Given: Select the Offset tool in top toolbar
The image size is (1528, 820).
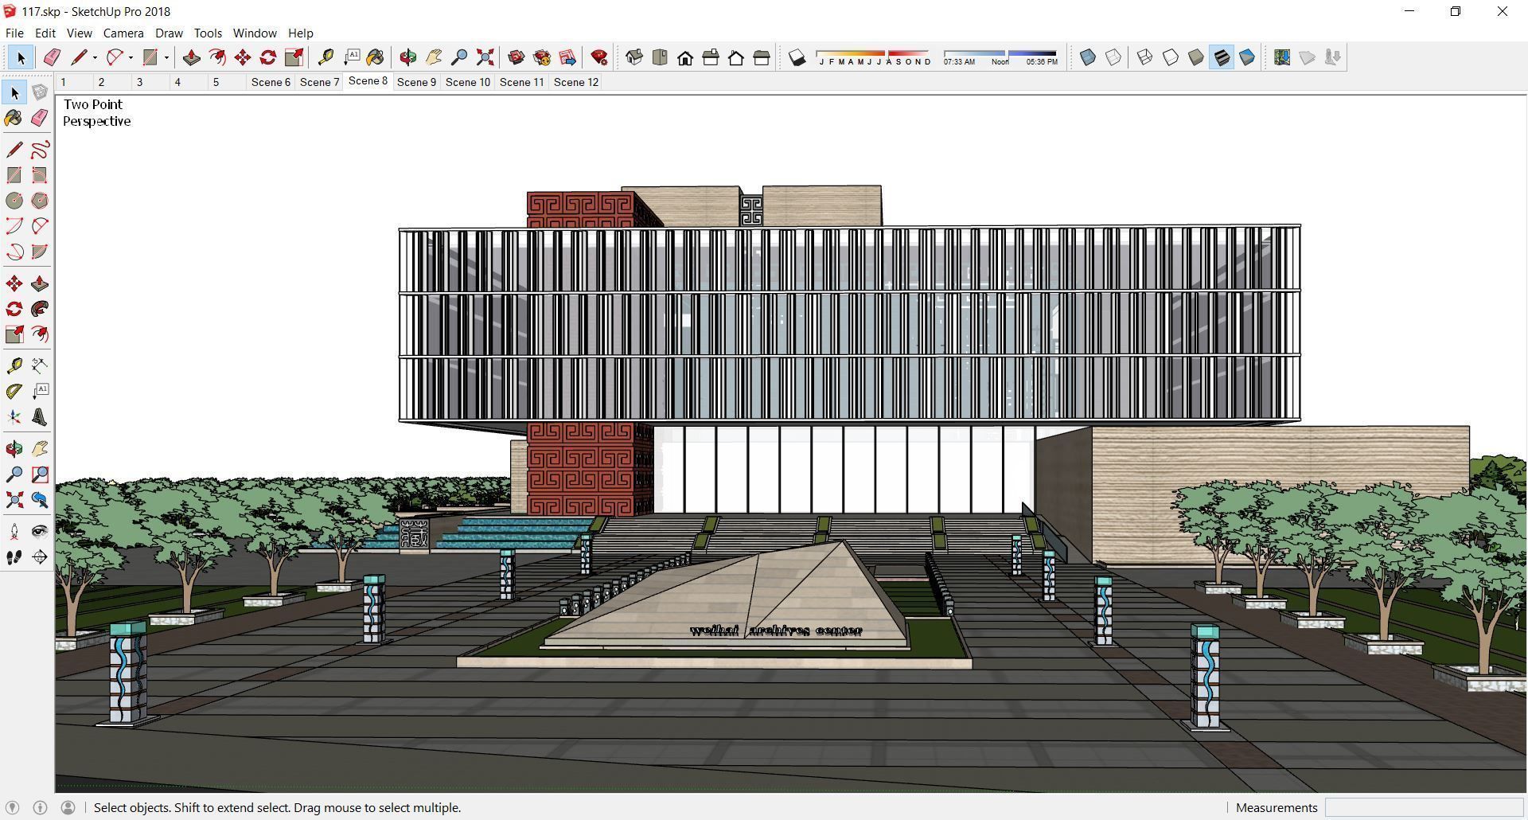Looking at the screenshot, I should [x=216, y=57].
